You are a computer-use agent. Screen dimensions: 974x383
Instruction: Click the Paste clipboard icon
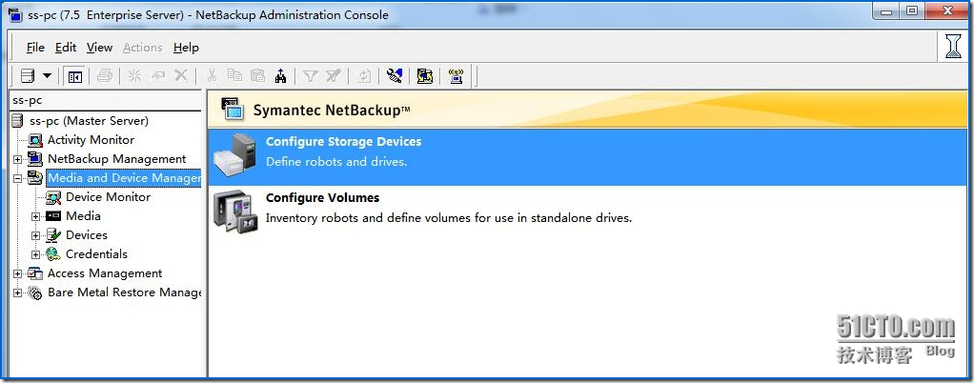(257, 75)
